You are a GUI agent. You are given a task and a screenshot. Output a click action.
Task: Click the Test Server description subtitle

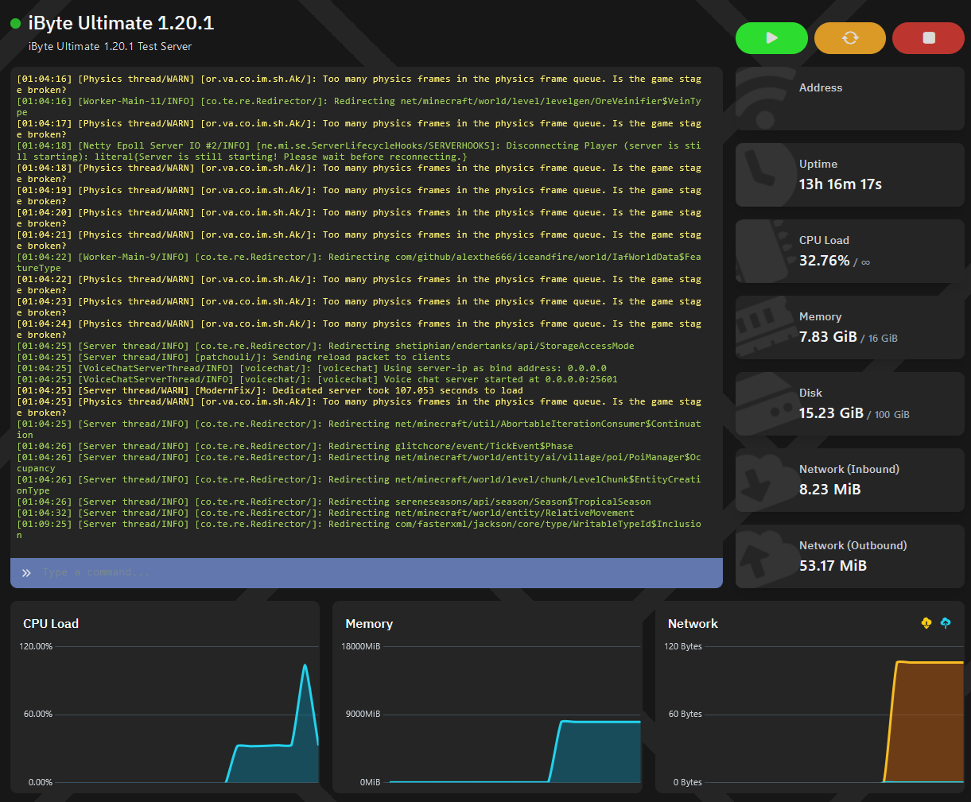pyautogui.click(x=110, y=47)
